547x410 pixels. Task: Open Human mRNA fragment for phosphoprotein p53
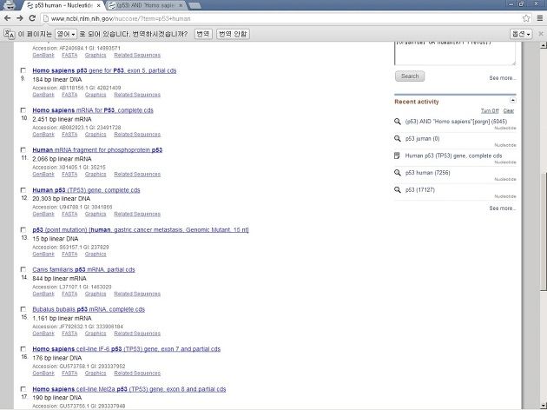(97, 150)
